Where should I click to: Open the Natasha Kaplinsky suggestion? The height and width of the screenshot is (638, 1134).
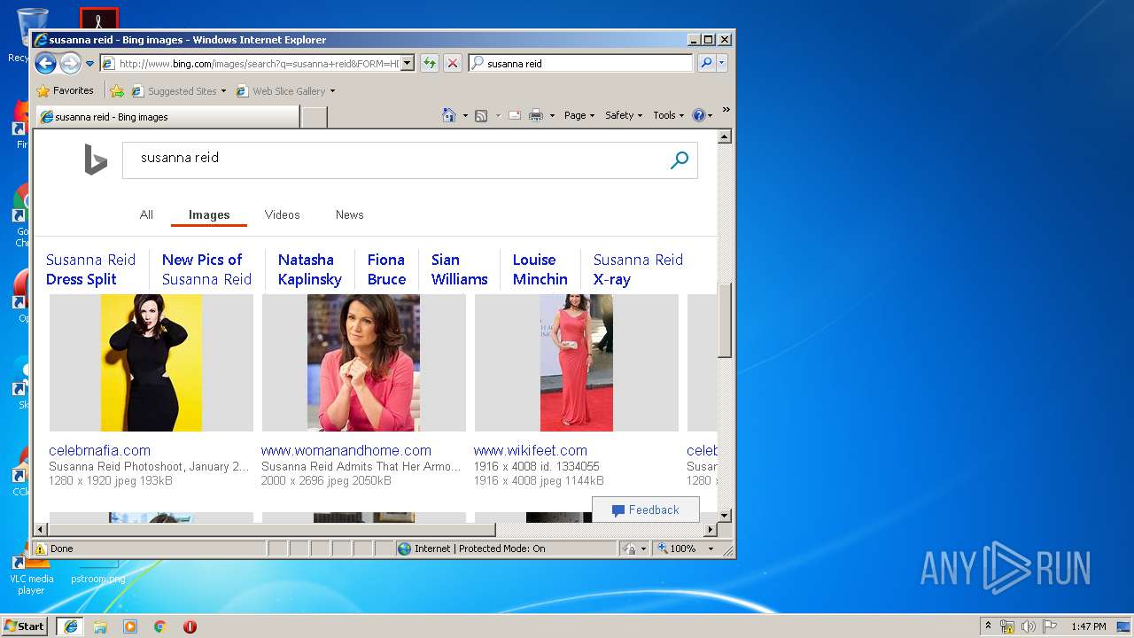309,269
